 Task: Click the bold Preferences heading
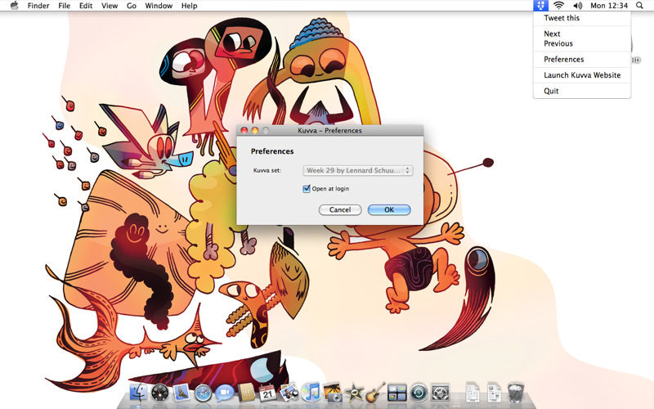tap(272, 151)
